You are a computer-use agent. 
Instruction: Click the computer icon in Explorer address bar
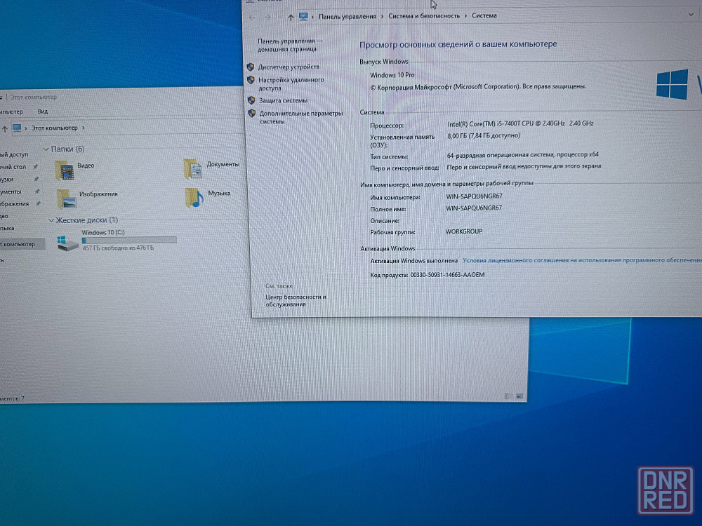click(17, 128)
